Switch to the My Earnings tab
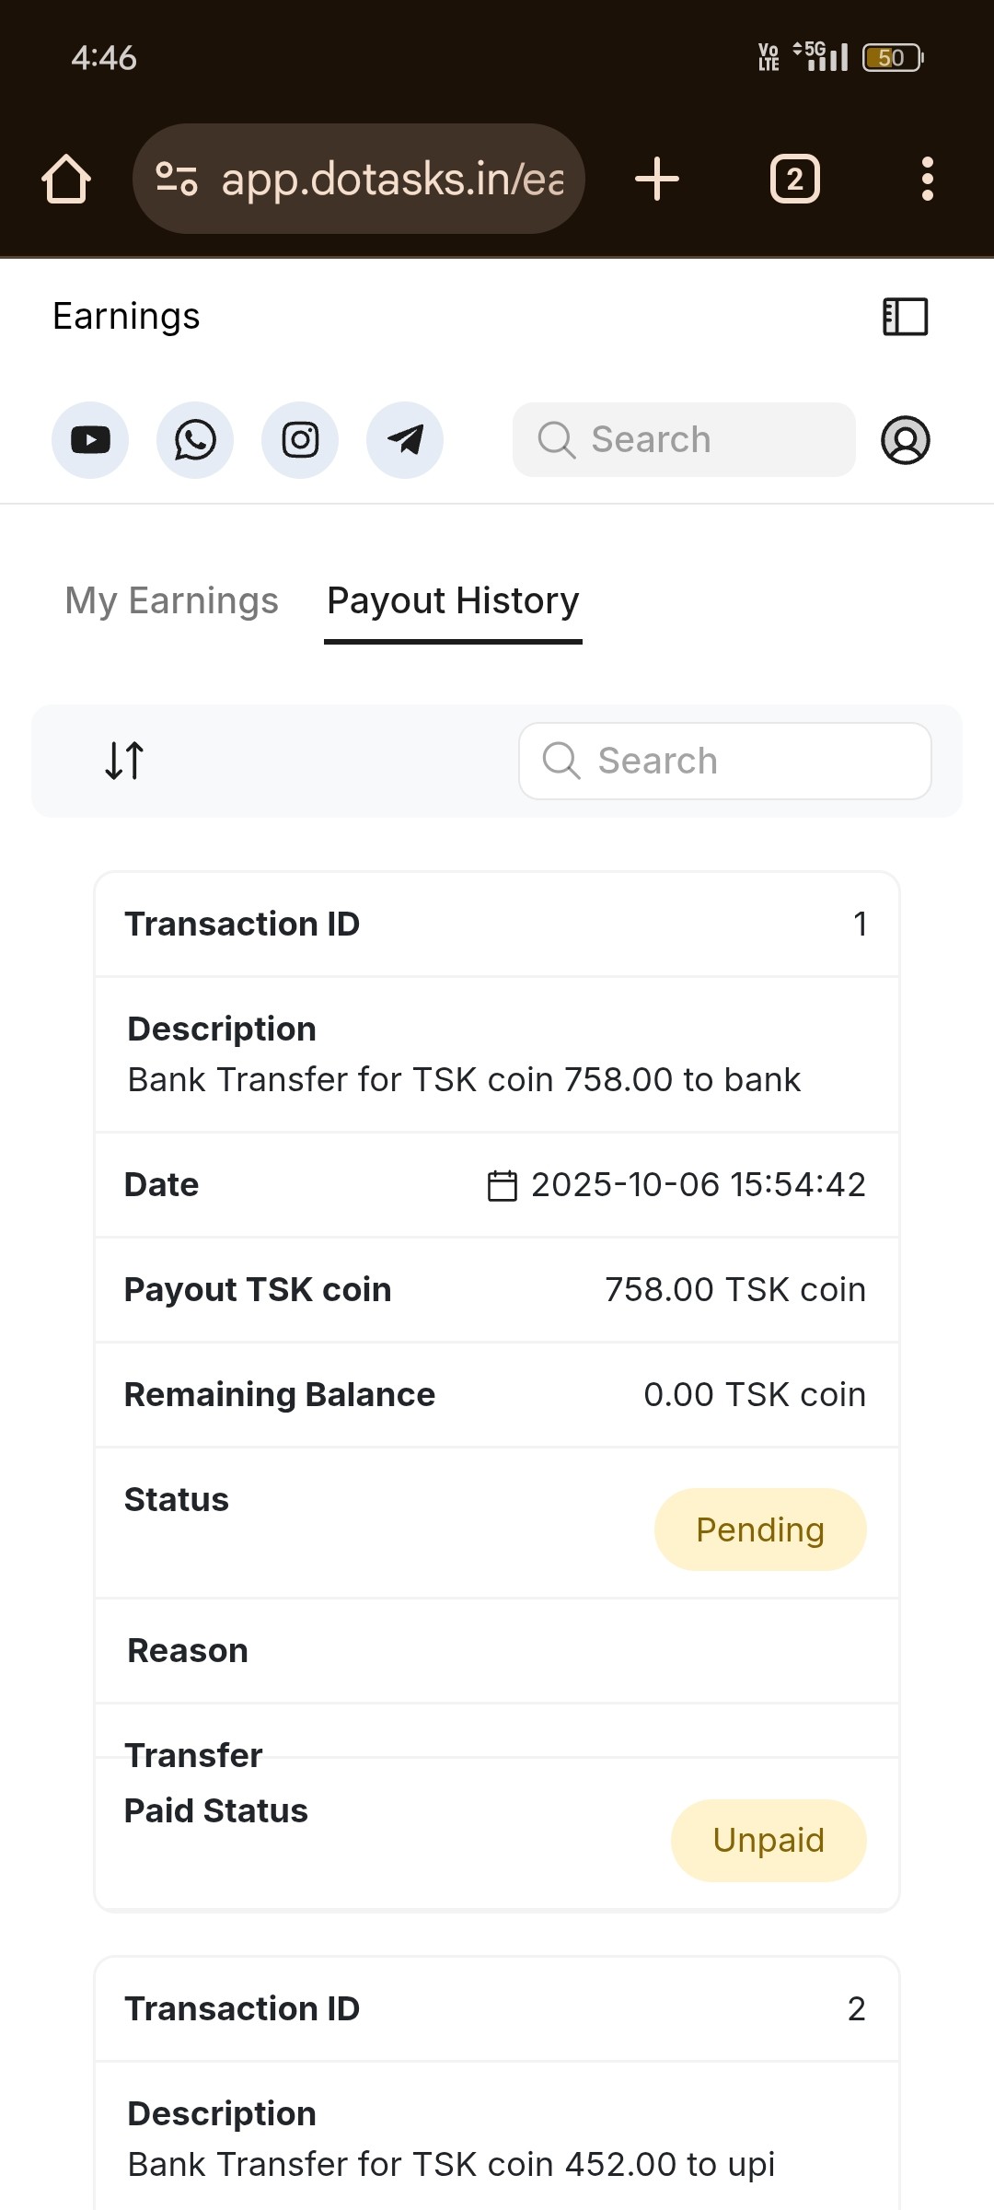The width and height of the screenshot is (994, 2210). click(171, 600)
